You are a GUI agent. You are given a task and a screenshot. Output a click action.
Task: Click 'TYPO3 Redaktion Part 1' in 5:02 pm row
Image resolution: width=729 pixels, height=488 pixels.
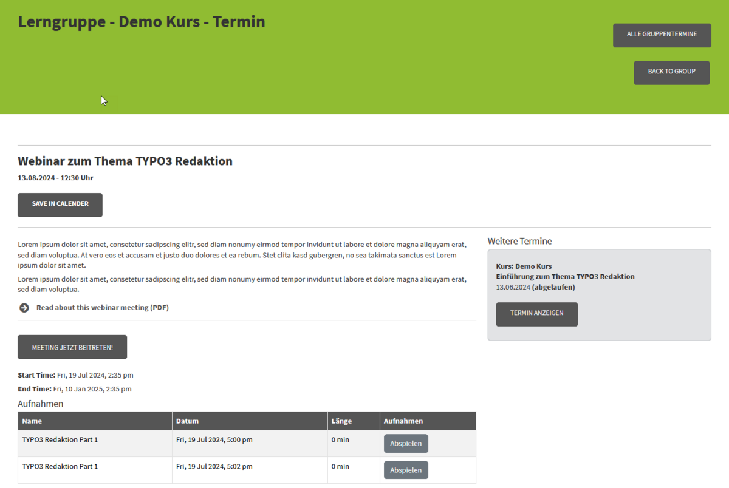coord(60,466)
